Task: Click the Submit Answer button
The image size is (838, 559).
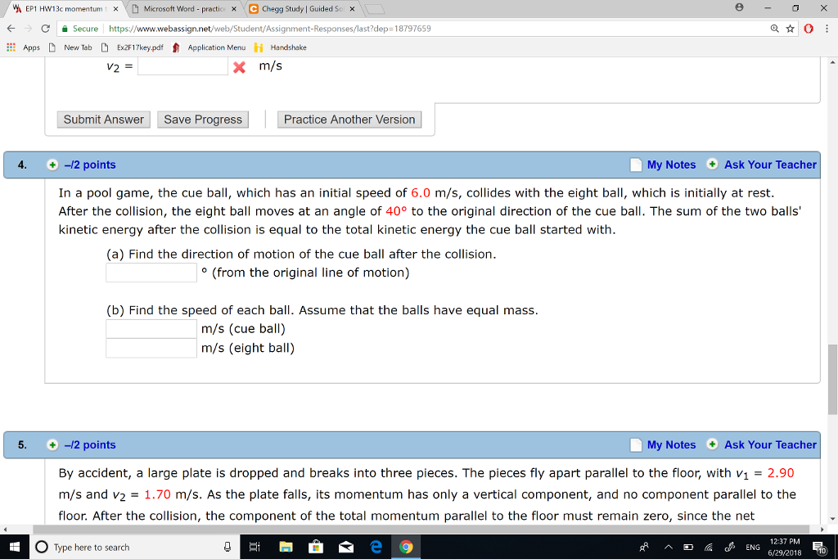Action: coord(104,119)
